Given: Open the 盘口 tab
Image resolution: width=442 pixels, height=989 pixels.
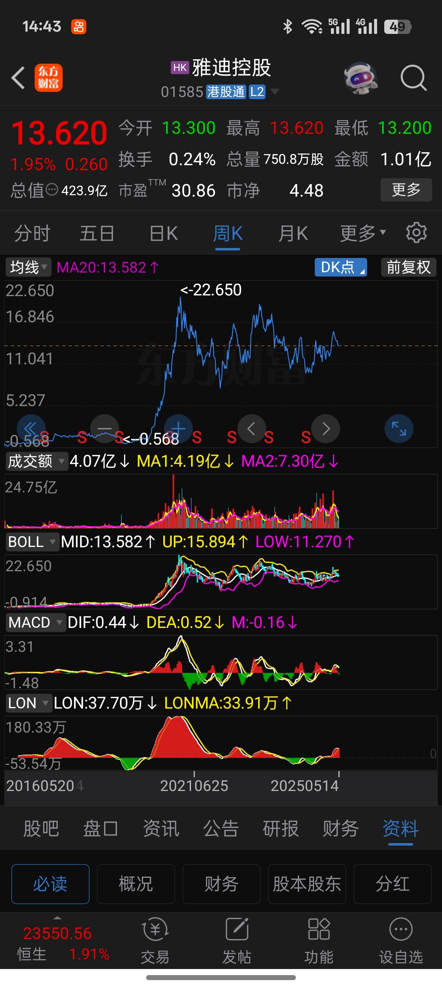Looking at the screenshot, I should pos(101,828).
